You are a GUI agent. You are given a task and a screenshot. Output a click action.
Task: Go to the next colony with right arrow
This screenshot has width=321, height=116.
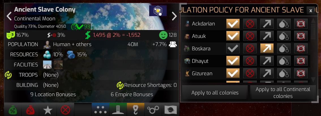(x=174, y=16)
